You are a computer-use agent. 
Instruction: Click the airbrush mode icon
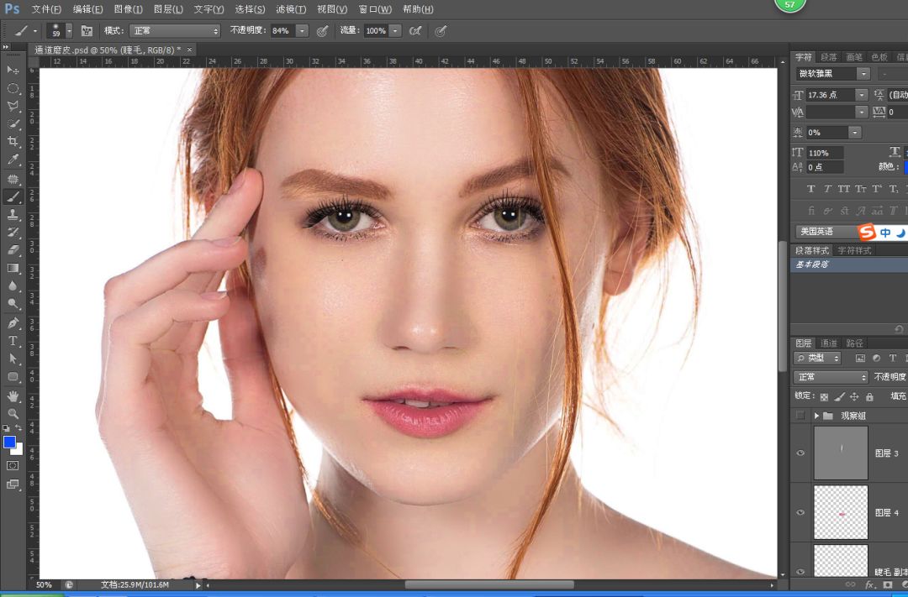click(x=414, y=31)
